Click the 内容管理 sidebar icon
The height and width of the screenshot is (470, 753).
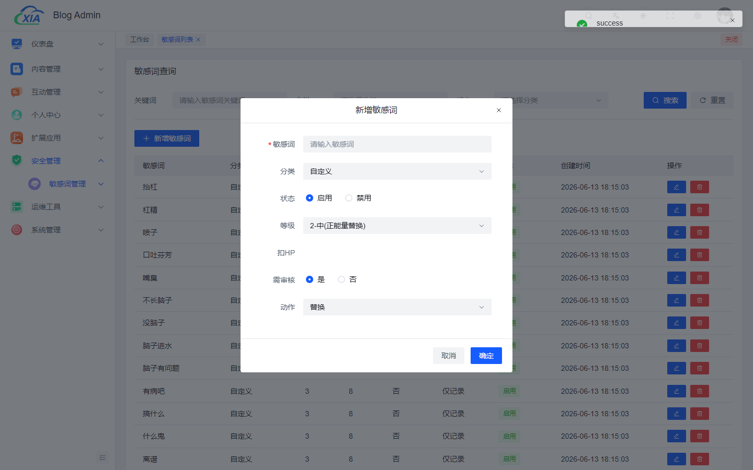coord(17,69)
